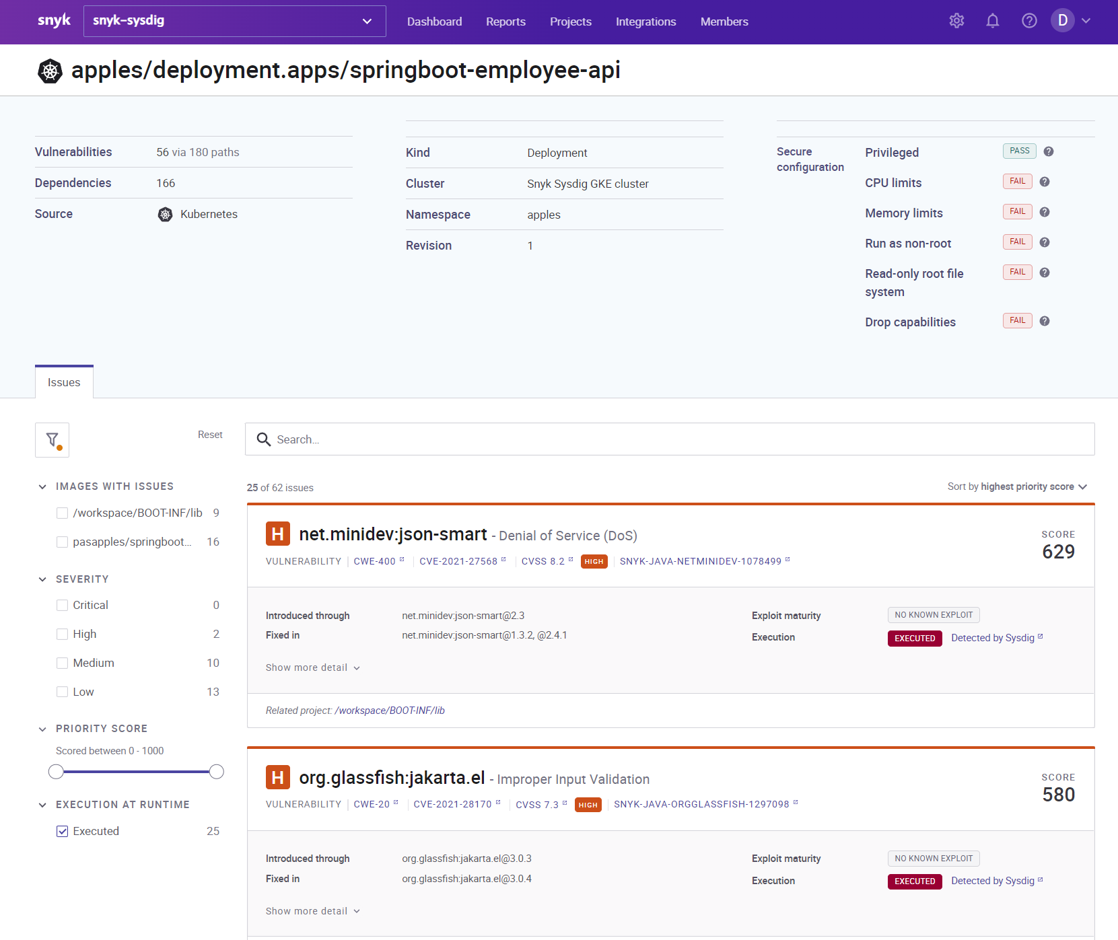Click the Kubernetes icon beside project title
Screen dimensions: 1118x940
(50, 71)
